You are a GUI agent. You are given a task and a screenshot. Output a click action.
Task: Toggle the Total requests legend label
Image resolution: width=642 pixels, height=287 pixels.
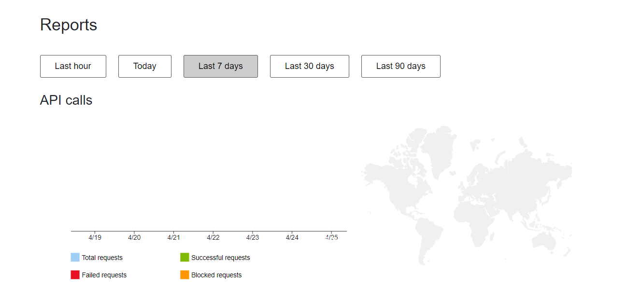coord(102,258)
